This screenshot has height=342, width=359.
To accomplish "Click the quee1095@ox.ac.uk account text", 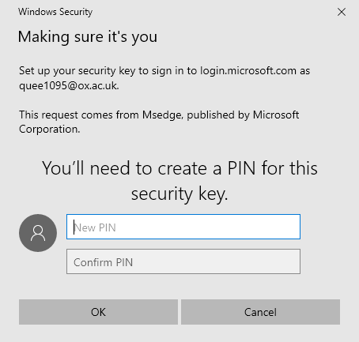I will 69,85.
